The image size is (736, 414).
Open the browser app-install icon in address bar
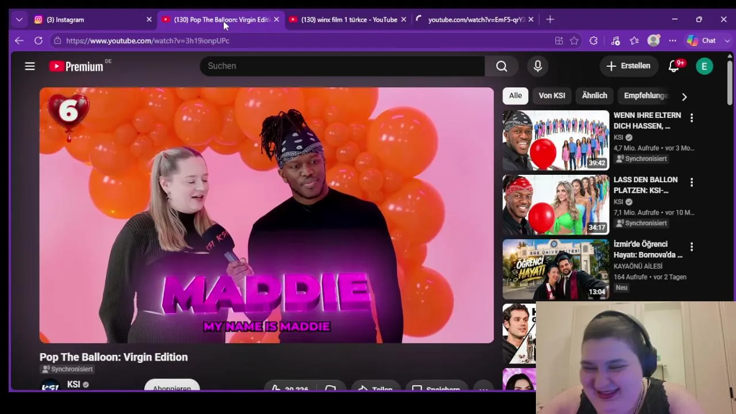tap(559, 41)
